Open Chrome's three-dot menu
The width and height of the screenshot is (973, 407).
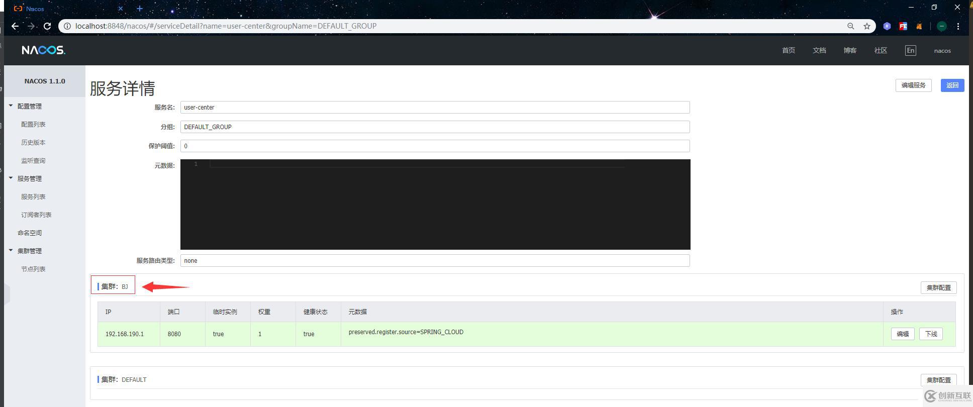pos(958,26)
